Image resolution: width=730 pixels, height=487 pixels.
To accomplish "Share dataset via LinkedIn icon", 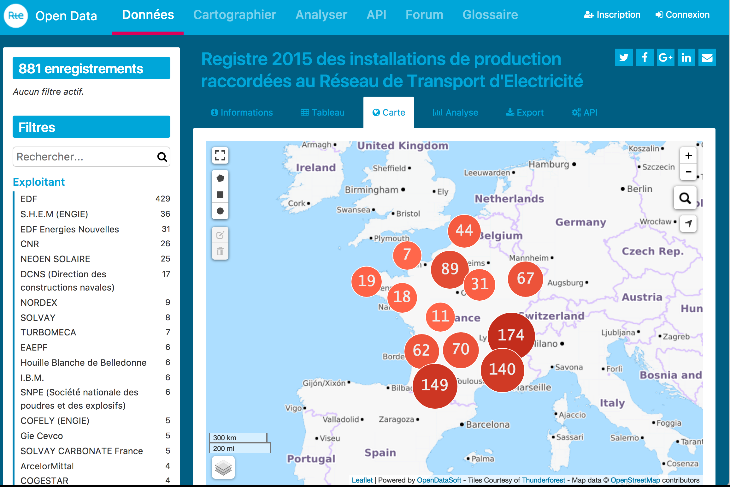I will [686, 57].
